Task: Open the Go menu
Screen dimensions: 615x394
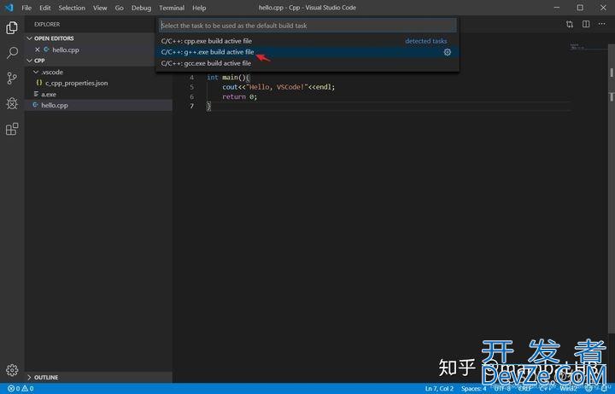Action: coord(120,8)
